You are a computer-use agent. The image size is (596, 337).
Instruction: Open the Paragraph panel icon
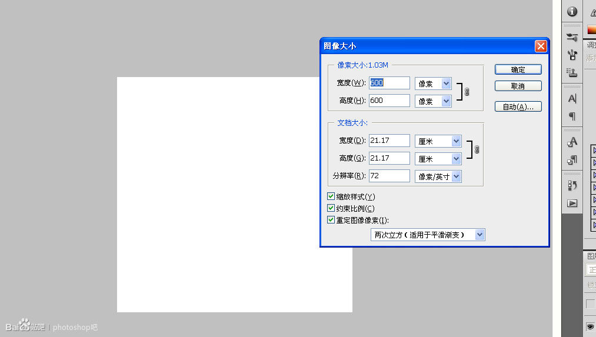[572, 116]
